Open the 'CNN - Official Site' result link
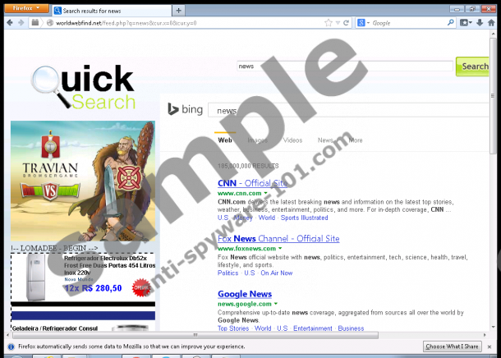 (253, 183)
